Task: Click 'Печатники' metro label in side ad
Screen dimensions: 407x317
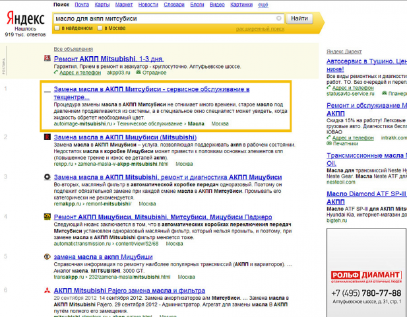Action: 345,143
